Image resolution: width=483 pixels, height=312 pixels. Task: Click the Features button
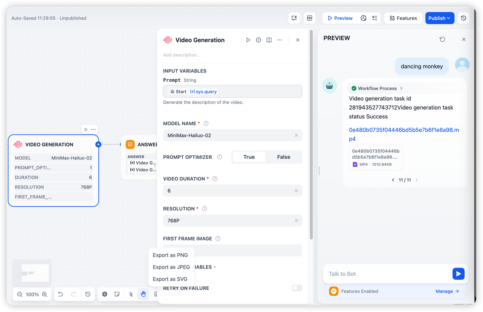click(x=403, y=18)
